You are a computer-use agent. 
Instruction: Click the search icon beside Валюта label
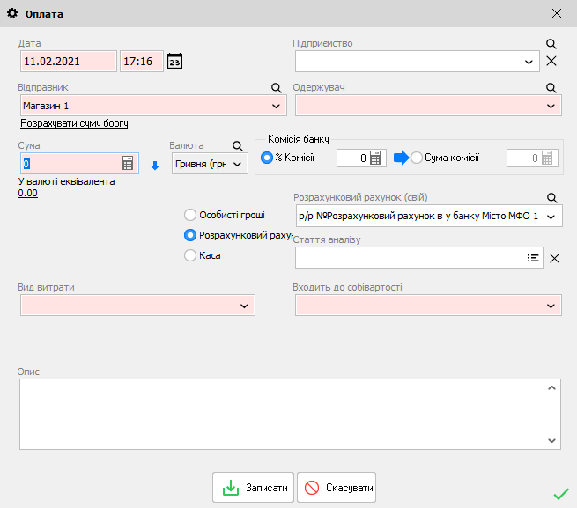pos(237,145)
